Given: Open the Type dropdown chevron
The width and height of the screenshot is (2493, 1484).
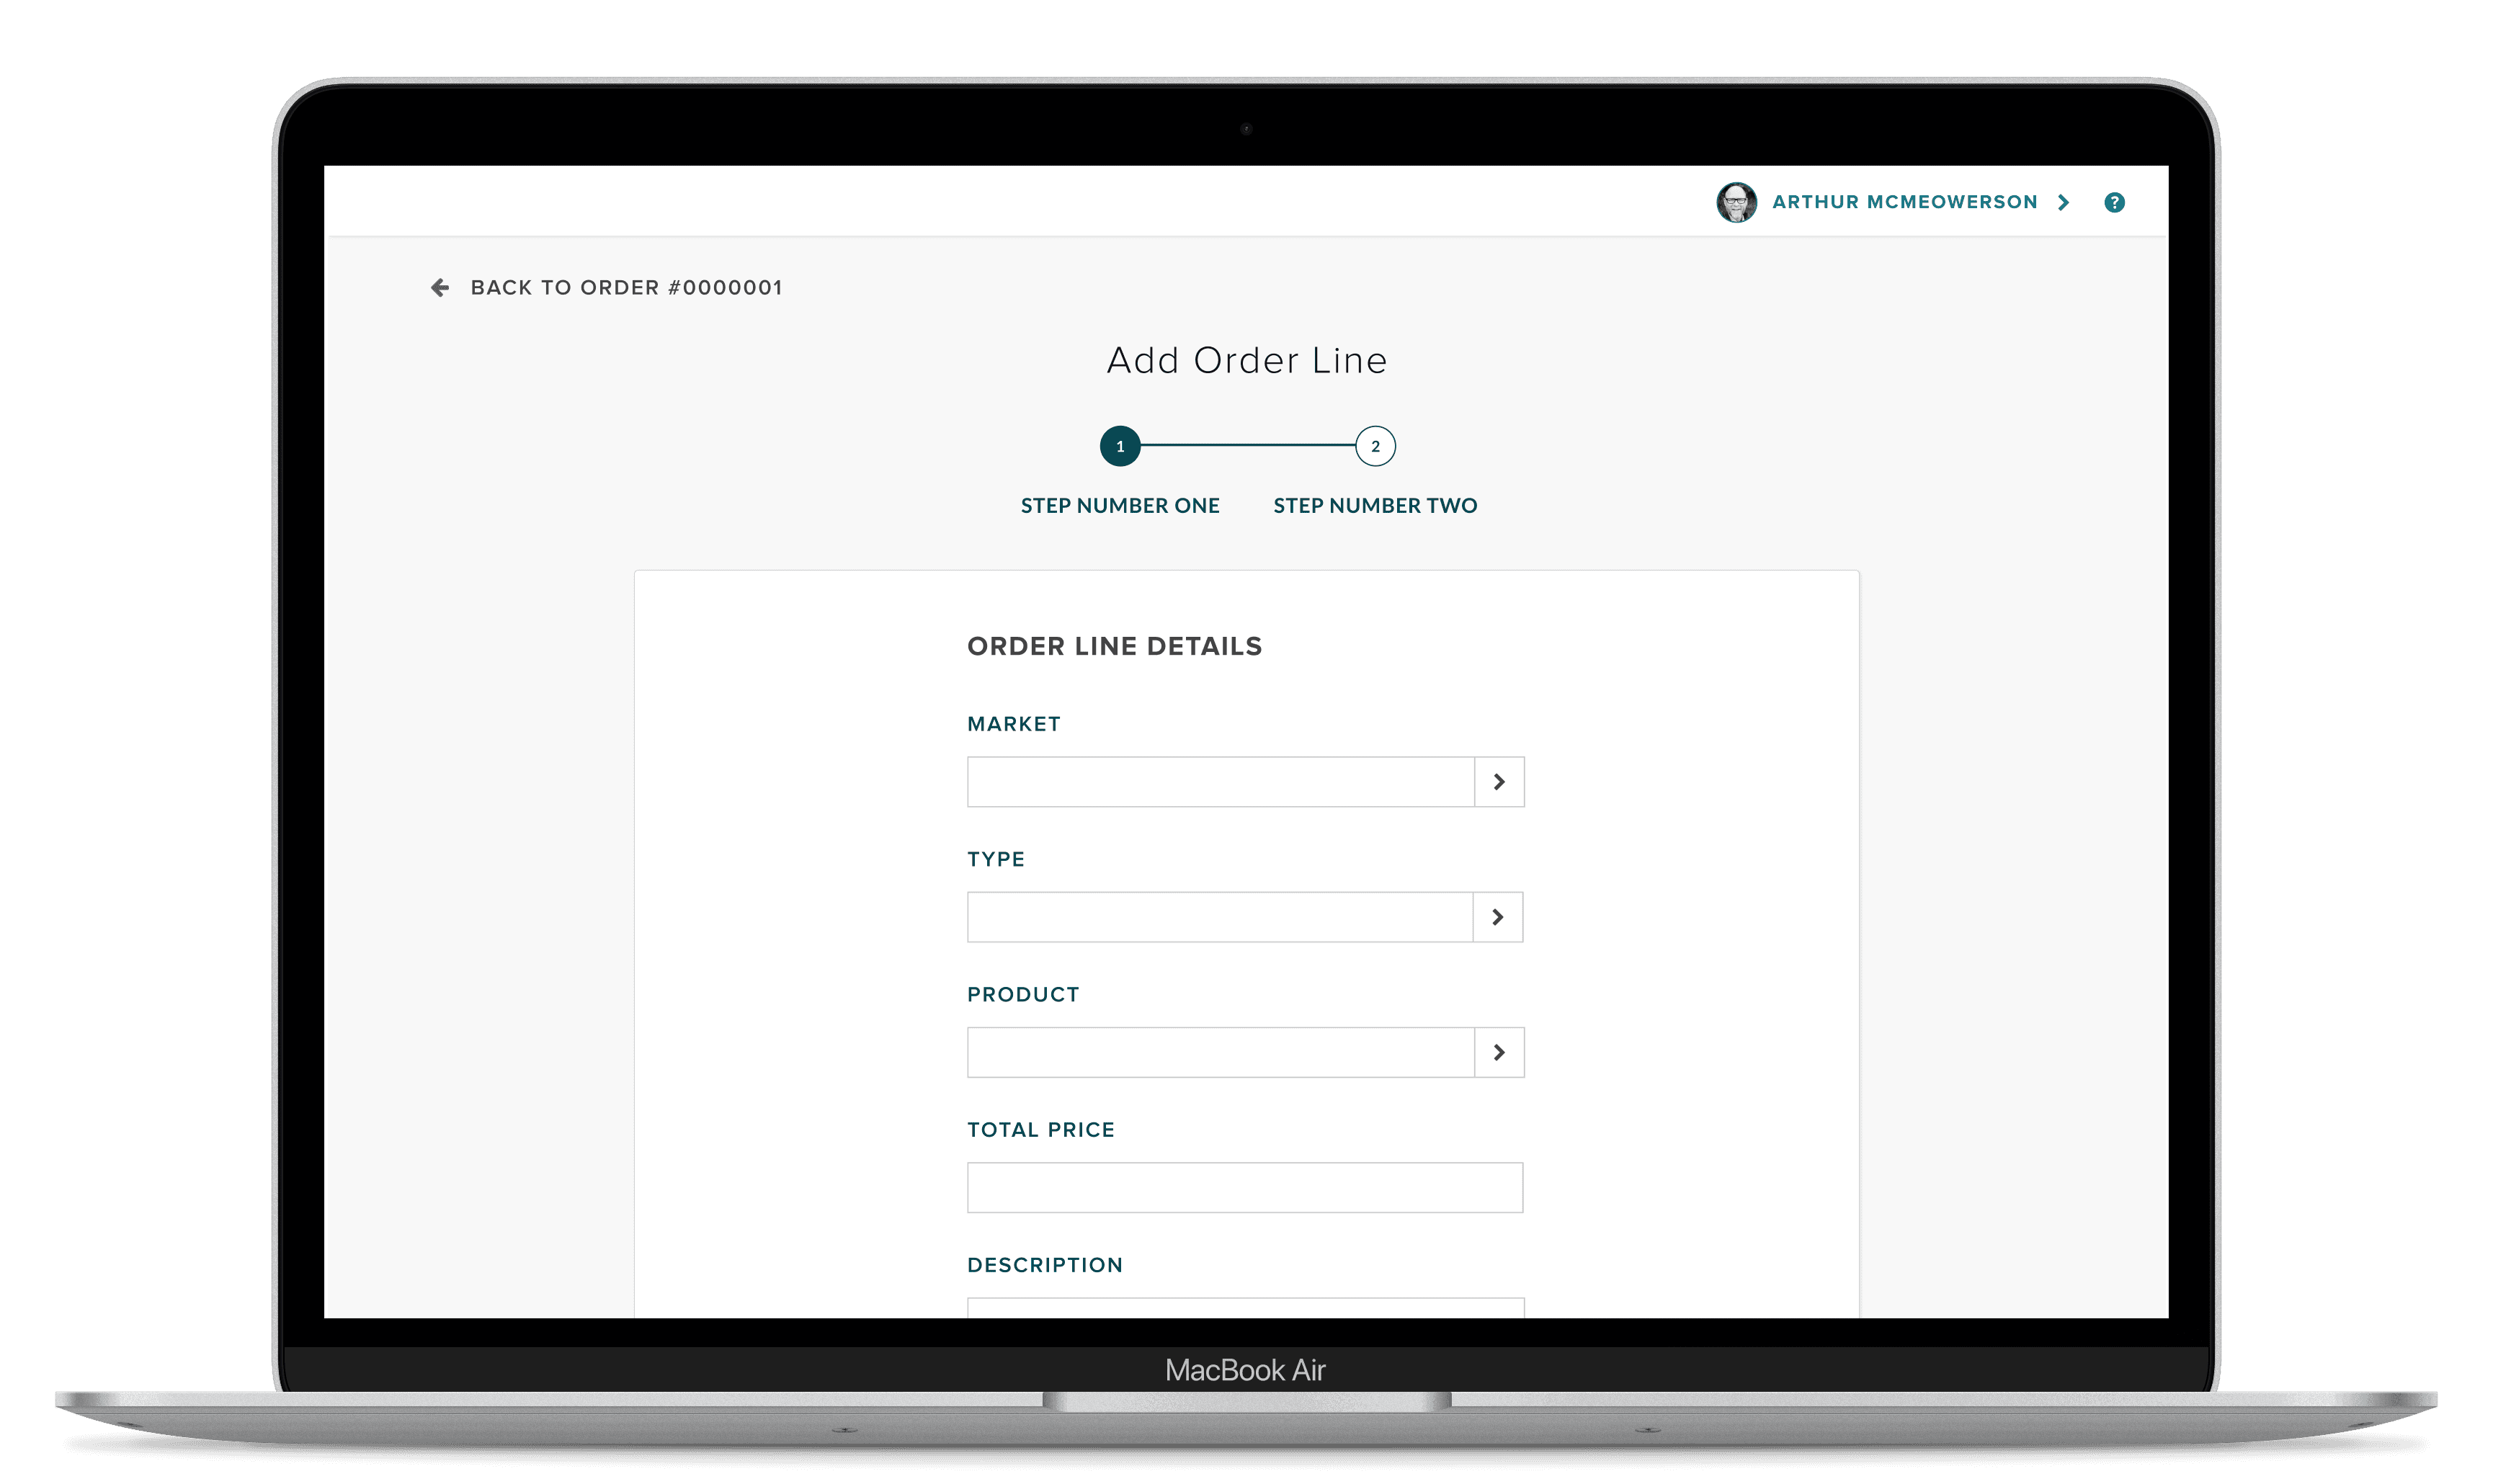Looking at the screenshot, I should (x=1498, y=917).
